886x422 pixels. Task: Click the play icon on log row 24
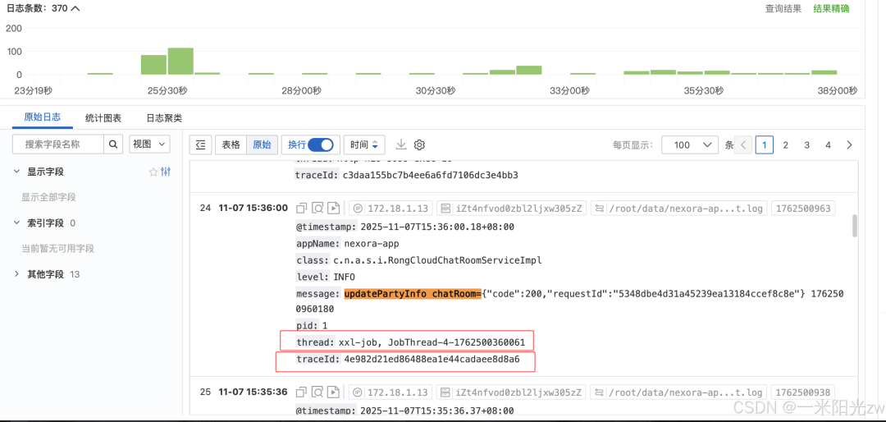[334, 209]
